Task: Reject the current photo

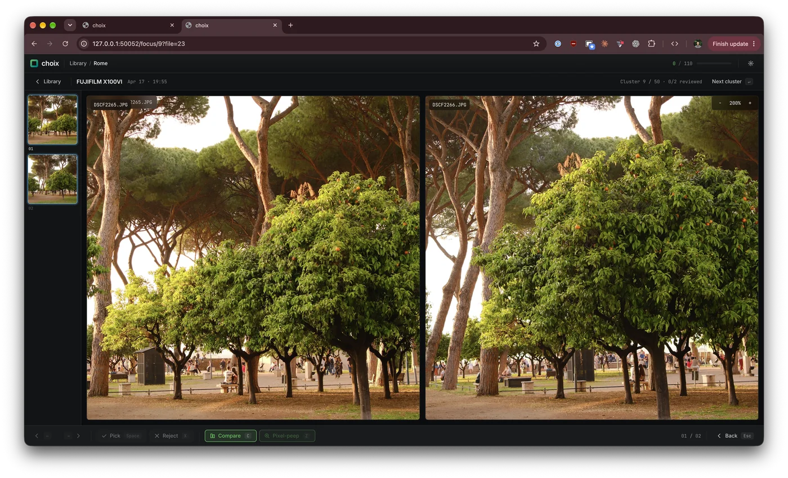Action: pyautogui.click(x=172, y=436)
